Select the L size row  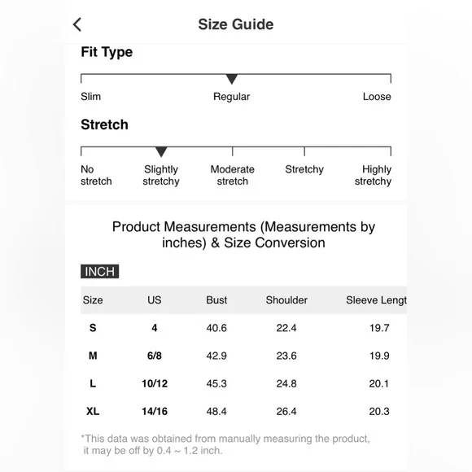coord(243,383)
